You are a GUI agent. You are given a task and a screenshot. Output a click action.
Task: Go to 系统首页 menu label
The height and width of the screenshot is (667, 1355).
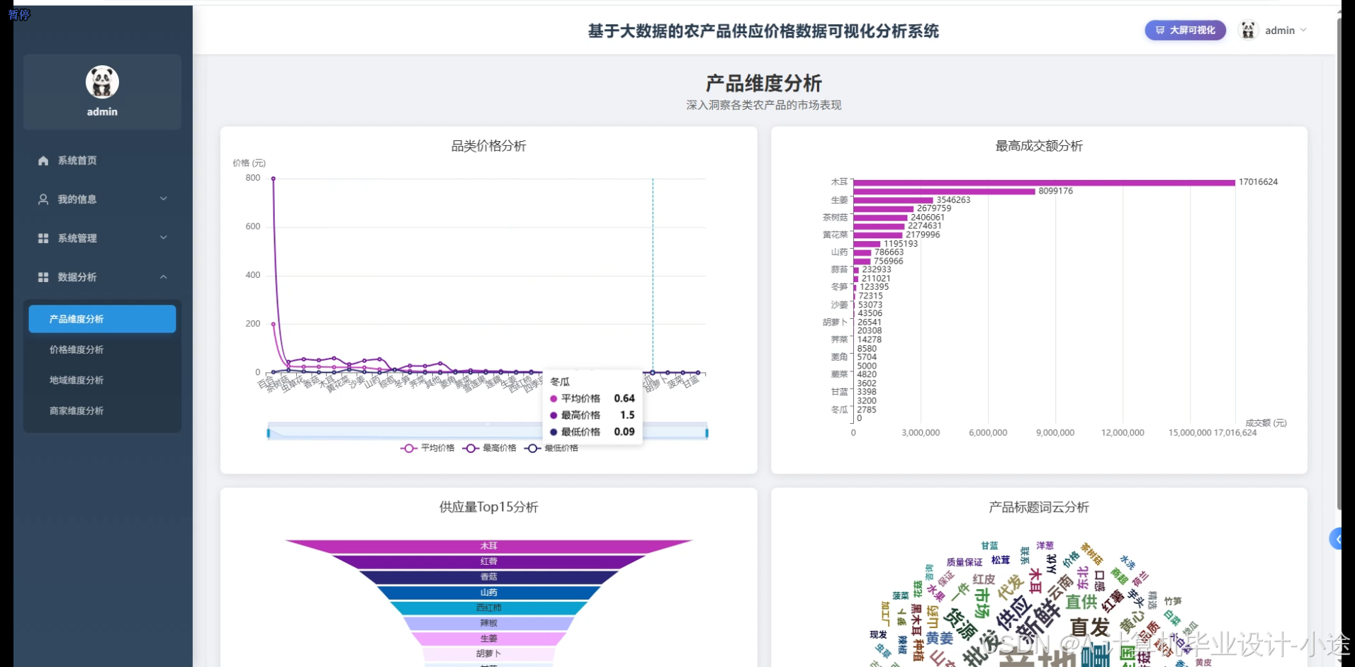(x=77, y=161)
